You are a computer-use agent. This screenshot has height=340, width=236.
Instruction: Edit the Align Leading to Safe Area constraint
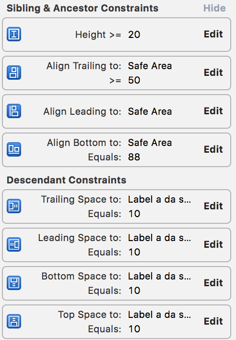[213, 111]
